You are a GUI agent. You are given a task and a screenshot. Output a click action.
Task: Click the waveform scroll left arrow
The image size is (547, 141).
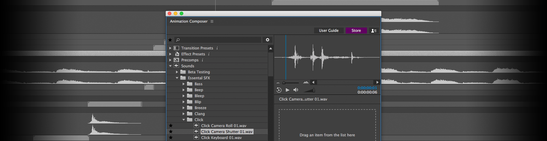coord(313,82)
